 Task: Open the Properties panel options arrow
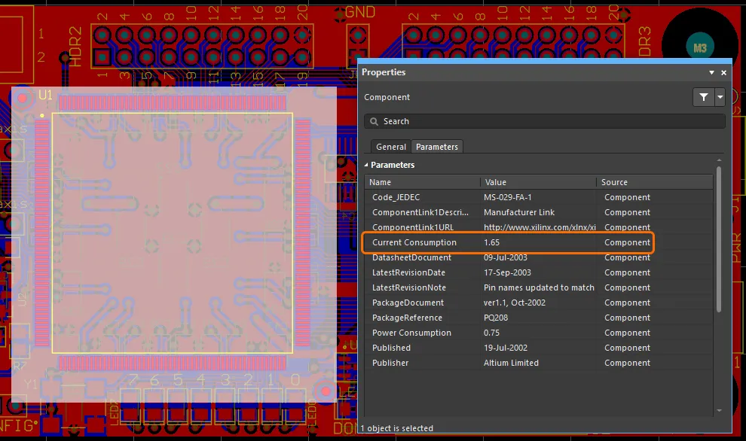pos(711,73)
